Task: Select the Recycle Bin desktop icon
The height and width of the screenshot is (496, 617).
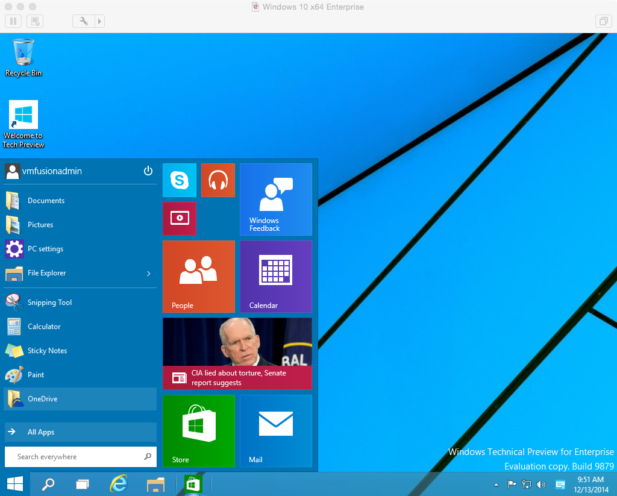Action: point(23,57)
